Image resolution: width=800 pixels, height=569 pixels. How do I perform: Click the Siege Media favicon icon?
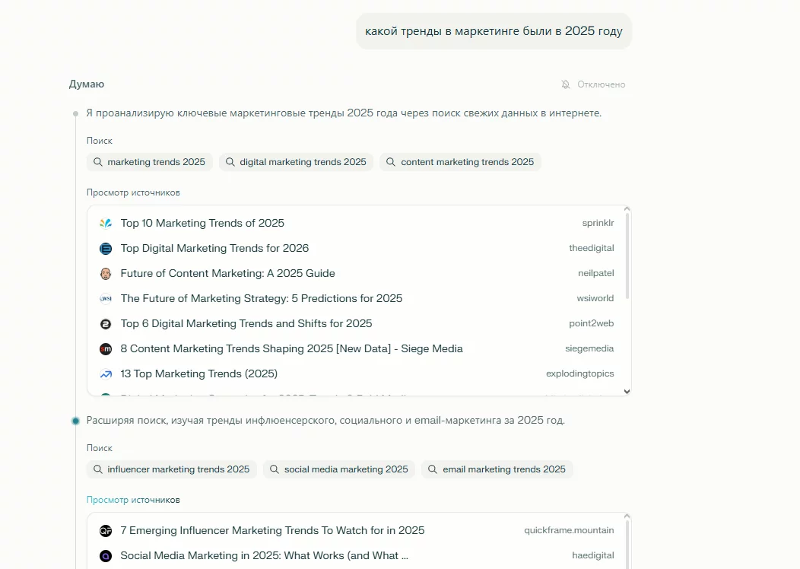[106, 349]
